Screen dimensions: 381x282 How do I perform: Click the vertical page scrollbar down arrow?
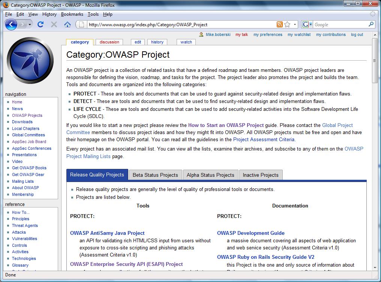[375, 268]
